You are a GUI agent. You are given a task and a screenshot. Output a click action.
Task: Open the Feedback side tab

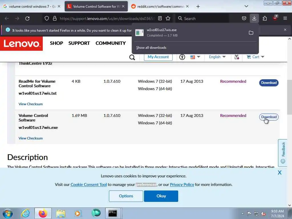click(x=283, y=153)
